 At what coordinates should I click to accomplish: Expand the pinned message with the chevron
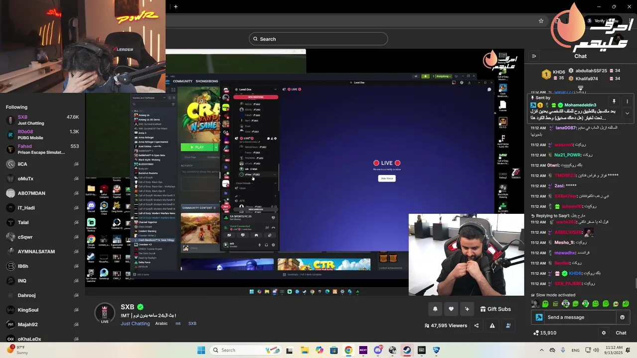627,113
